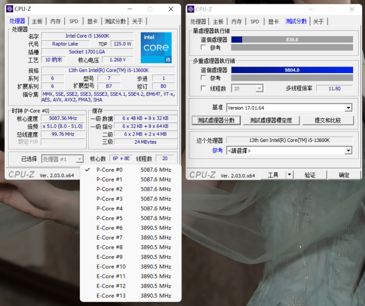This screenshot has height=306, width=365.
Task: Click the 測試處理器分數 benchmark button
Action: (x=216, y=120)
